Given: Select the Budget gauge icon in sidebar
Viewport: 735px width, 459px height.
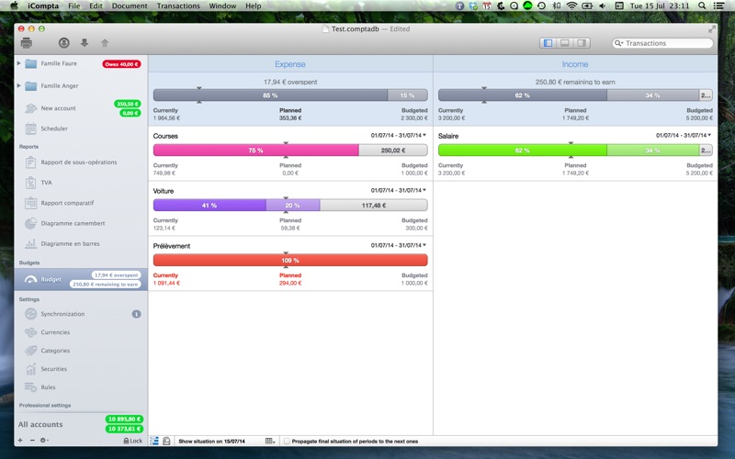Looking at the screenshot, I should (31, 280).
